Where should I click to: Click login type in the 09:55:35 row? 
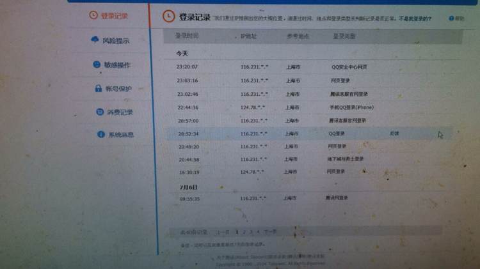[337, 198]
